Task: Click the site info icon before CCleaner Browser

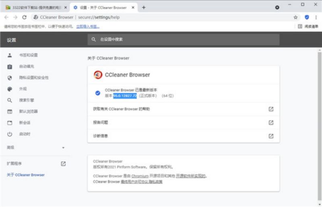Action: point(36,17)
